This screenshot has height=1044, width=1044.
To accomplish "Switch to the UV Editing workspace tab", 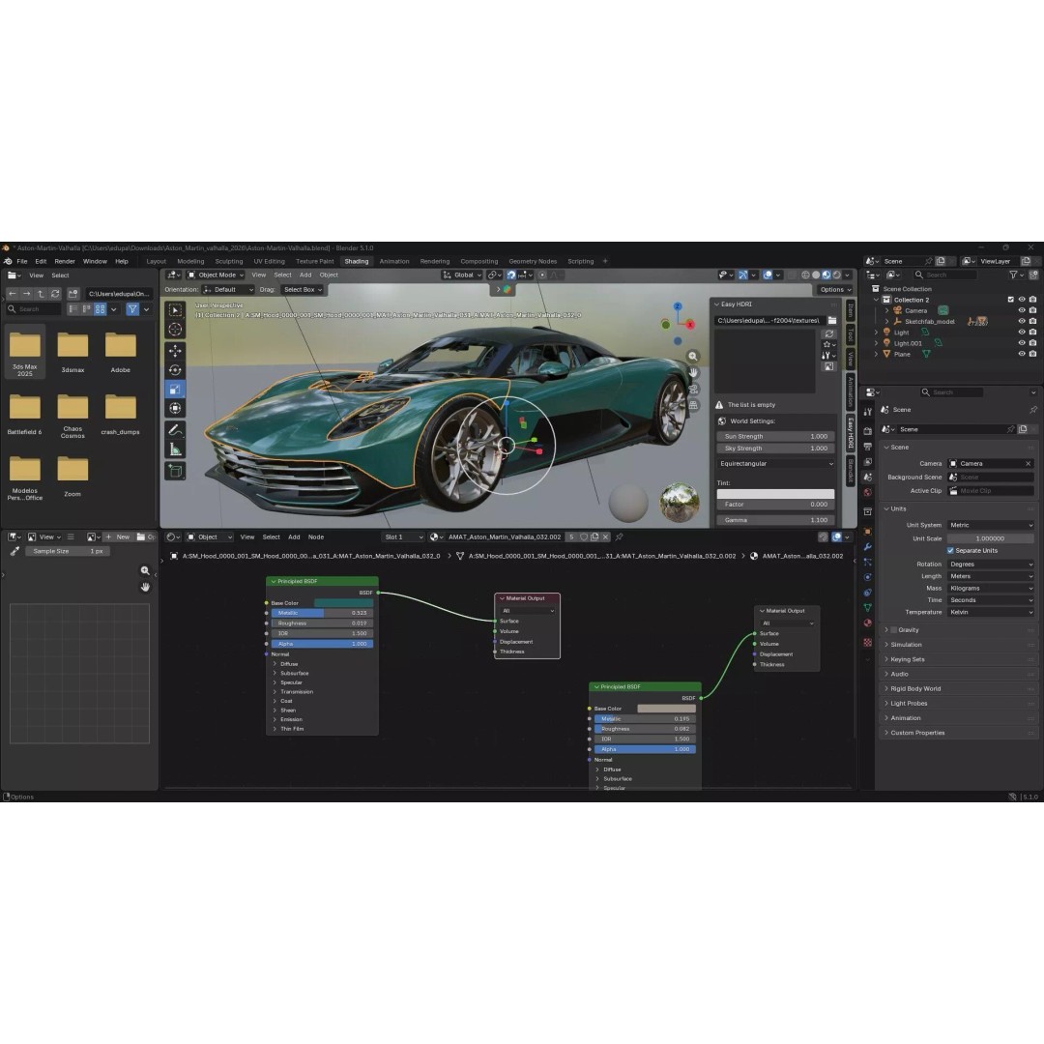I will pos(269,262).
